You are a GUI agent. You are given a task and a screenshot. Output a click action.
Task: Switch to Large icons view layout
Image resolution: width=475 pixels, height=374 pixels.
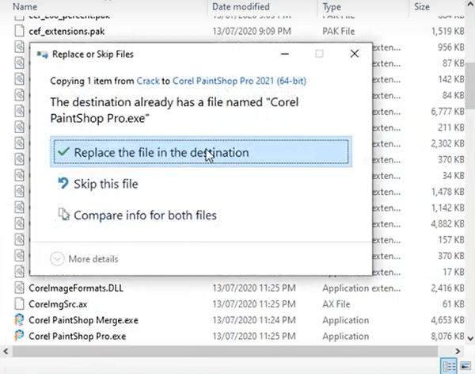point(465,366)
